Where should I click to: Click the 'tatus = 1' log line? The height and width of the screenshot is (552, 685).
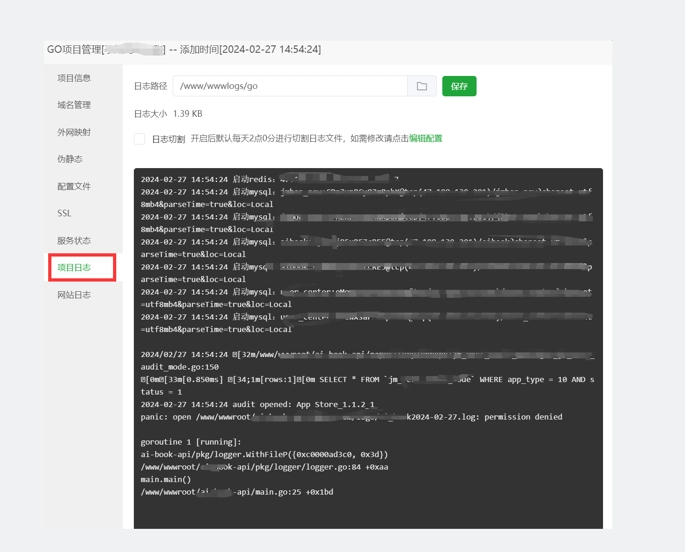(161, 392)
